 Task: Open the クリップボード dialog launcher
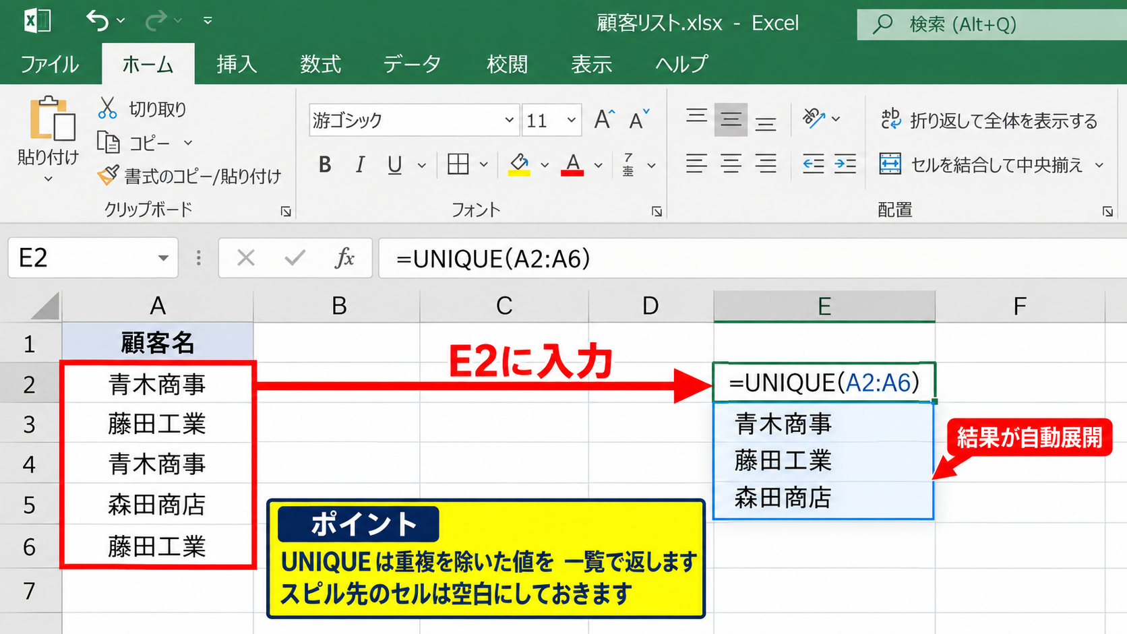coord(286,212)
